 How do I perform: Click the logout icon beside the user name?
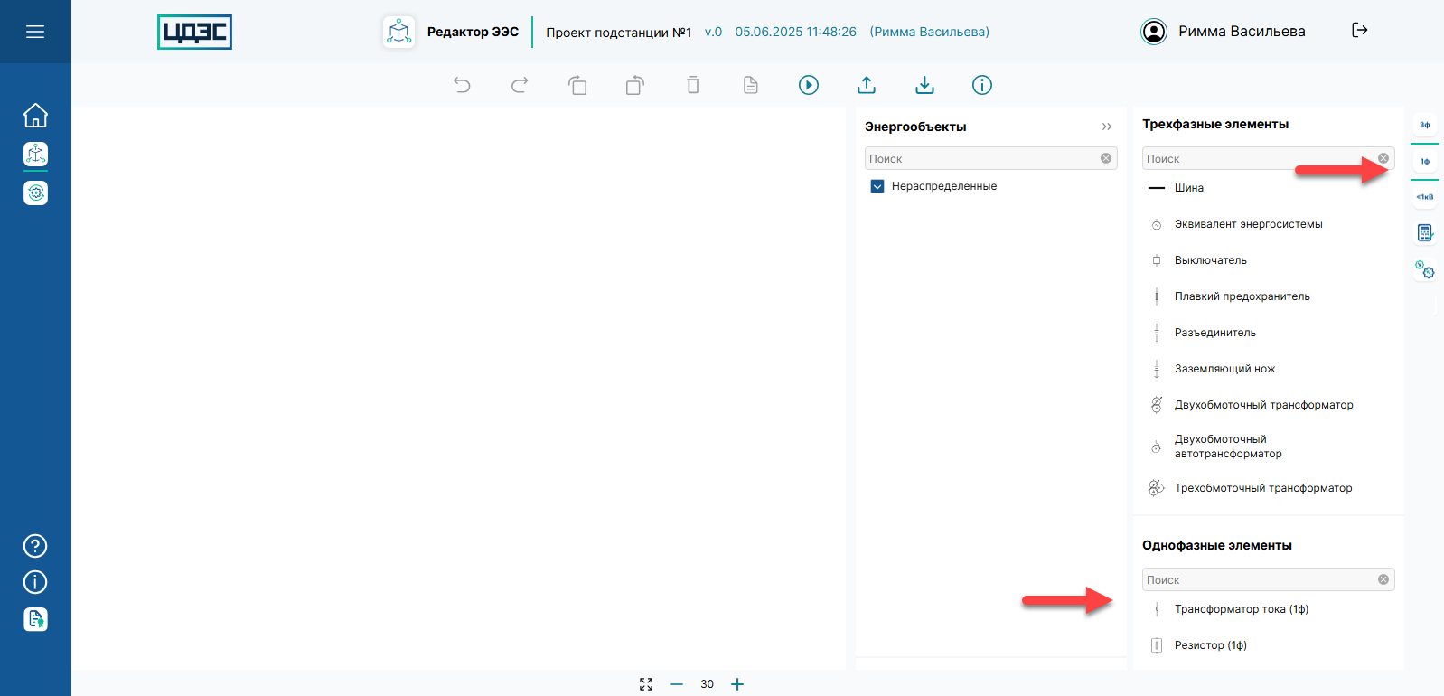(x=1359, y=31)
